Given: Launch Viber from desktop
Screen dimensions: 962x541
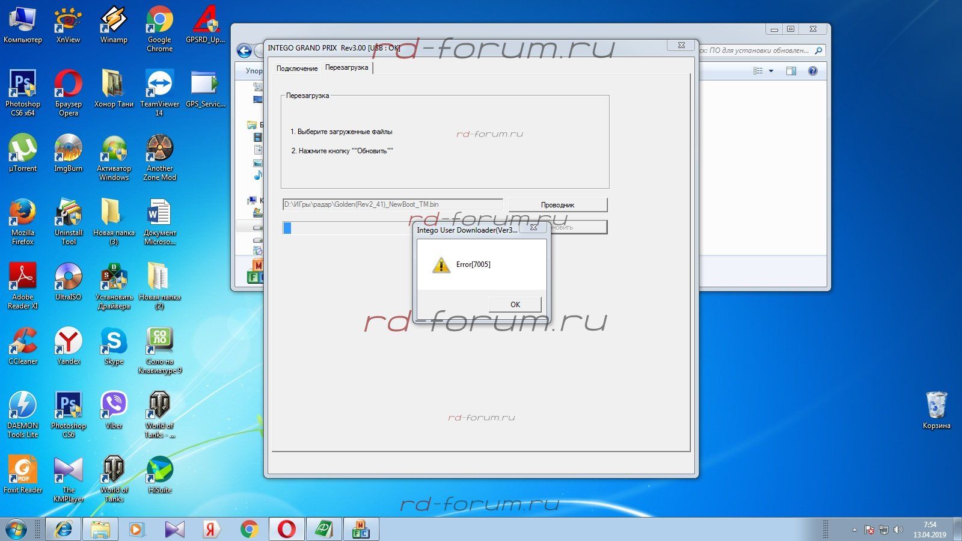Looking at the screenshot, I should pos(114,411).
